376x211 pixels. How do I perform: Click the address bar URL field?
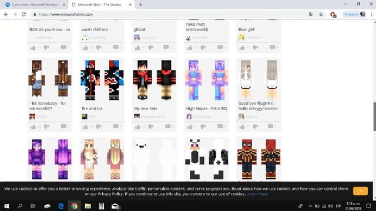click(x=168, y=14)
